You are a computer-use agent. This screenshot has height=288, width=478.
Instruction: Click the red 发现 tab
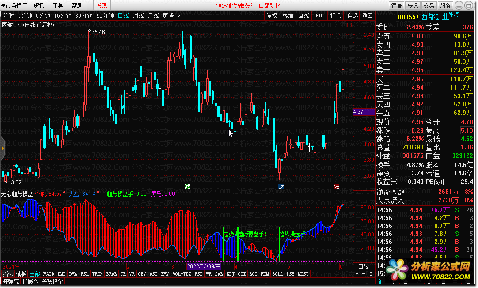coord(102,5)
